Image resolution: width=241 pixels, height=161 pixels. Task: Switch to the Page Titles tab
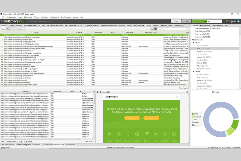46,26
